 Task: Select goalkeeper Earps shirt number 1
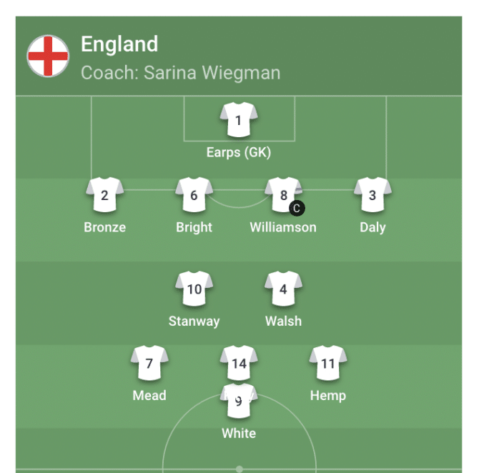239,120
